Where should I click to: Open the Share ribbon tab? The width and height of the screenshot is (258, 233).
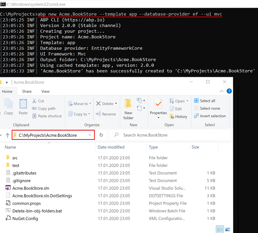pyautogui.click(x=27, y=91)
